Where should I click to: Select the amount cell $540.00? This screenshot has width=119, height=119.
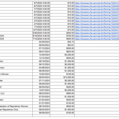pos(62,33)
